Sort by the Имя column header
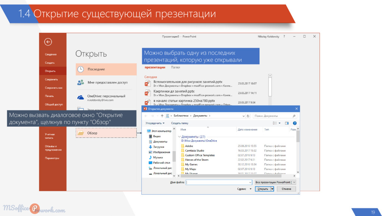The width and height of the screenshot is (382, 216). pyautogui.click(x=183, y=129)
